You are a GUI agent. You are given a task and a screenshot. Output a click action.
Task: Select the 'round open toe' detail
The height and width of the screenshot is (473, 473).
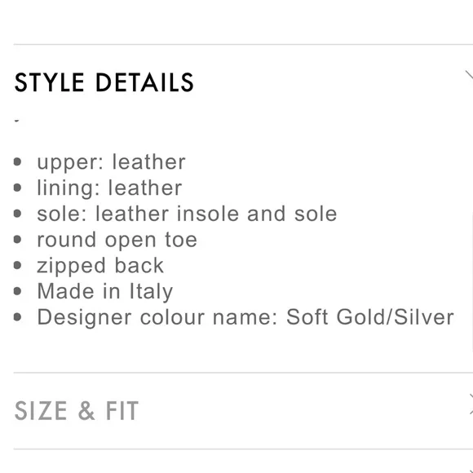pyautogui.click(x=117, y=241)
